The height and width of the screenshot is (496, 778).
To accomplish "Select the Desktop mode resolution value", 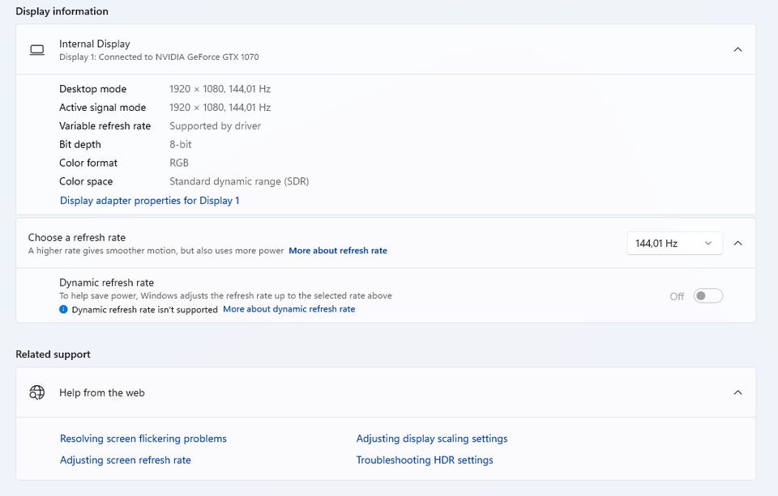I will coord(220,89).
